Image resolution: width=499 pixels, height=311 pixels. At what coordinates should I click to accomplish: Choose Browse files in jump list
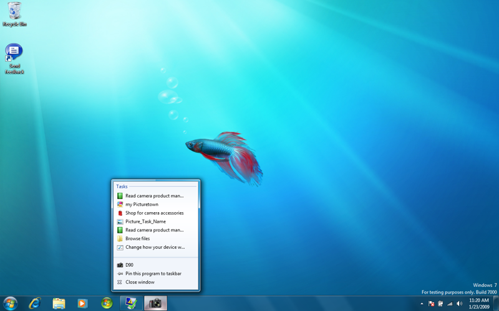[x=155, y=239]
